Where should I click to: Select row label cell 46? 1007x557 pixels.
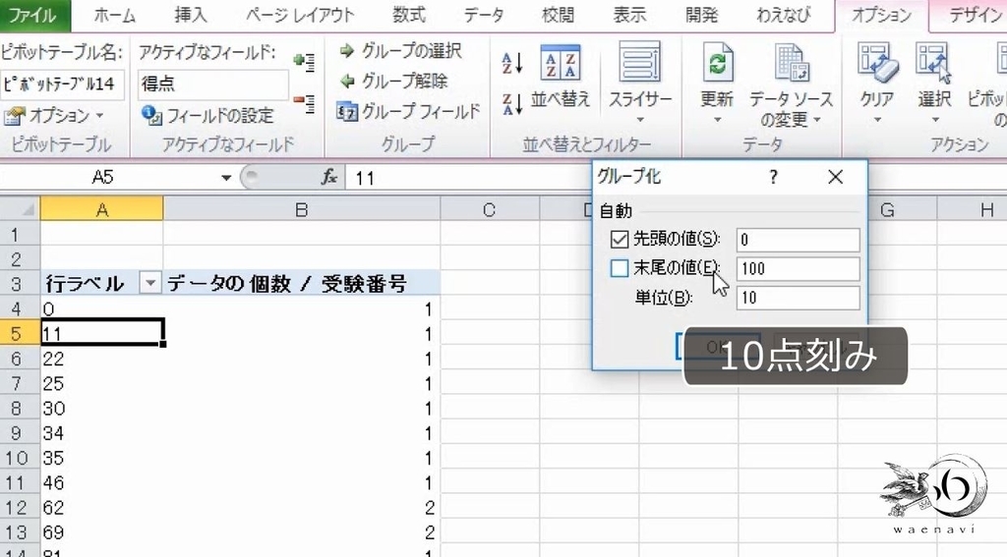pos(101,482)
